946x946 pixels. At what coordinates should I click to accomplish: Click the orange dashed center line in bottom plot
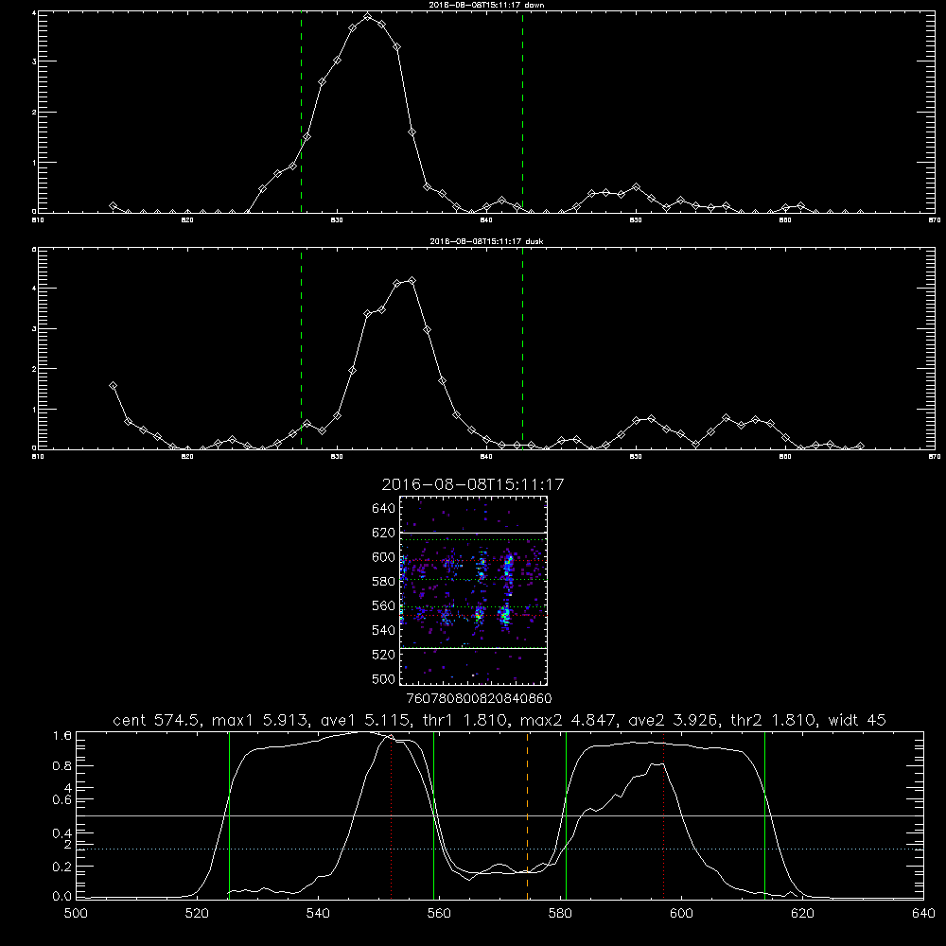pos(527,815)
